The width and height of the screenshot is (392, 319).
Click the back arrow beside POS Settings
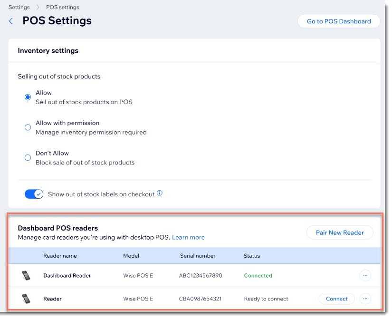click(x=11, y=21)
